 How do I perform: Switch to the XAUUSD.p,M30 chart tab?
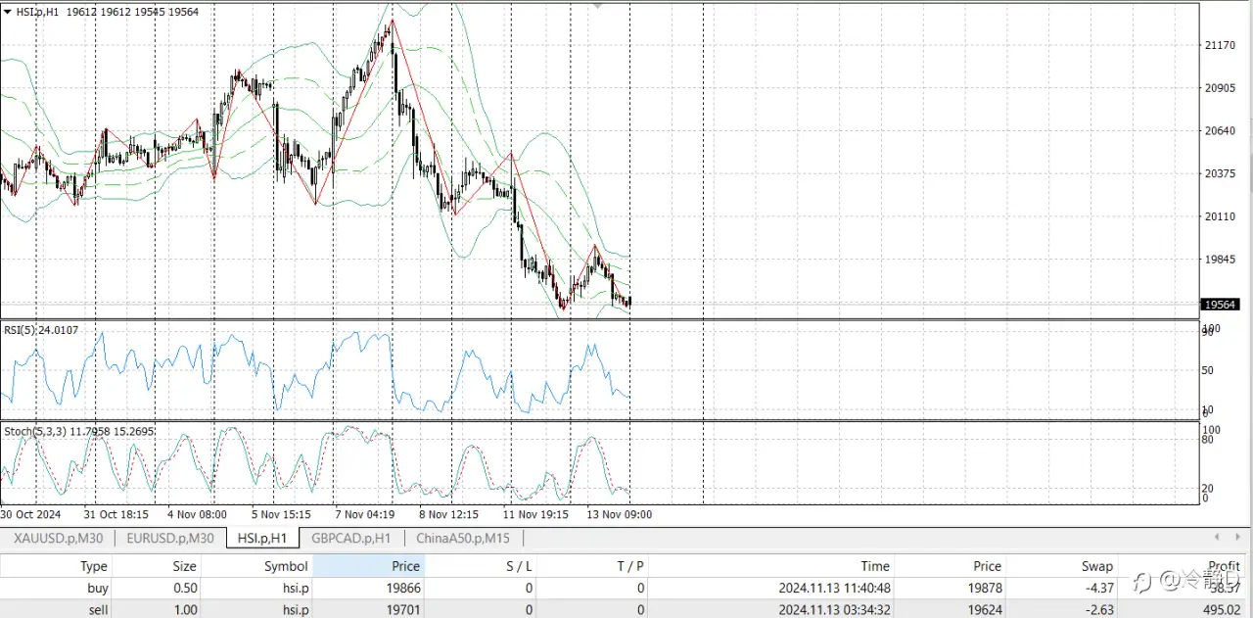(x=59, y=538)
